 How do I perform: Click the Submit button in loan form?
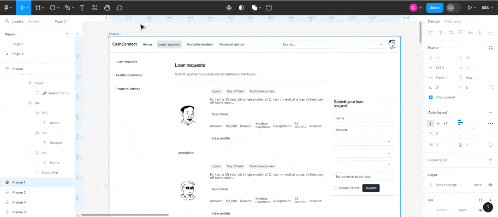371,188
